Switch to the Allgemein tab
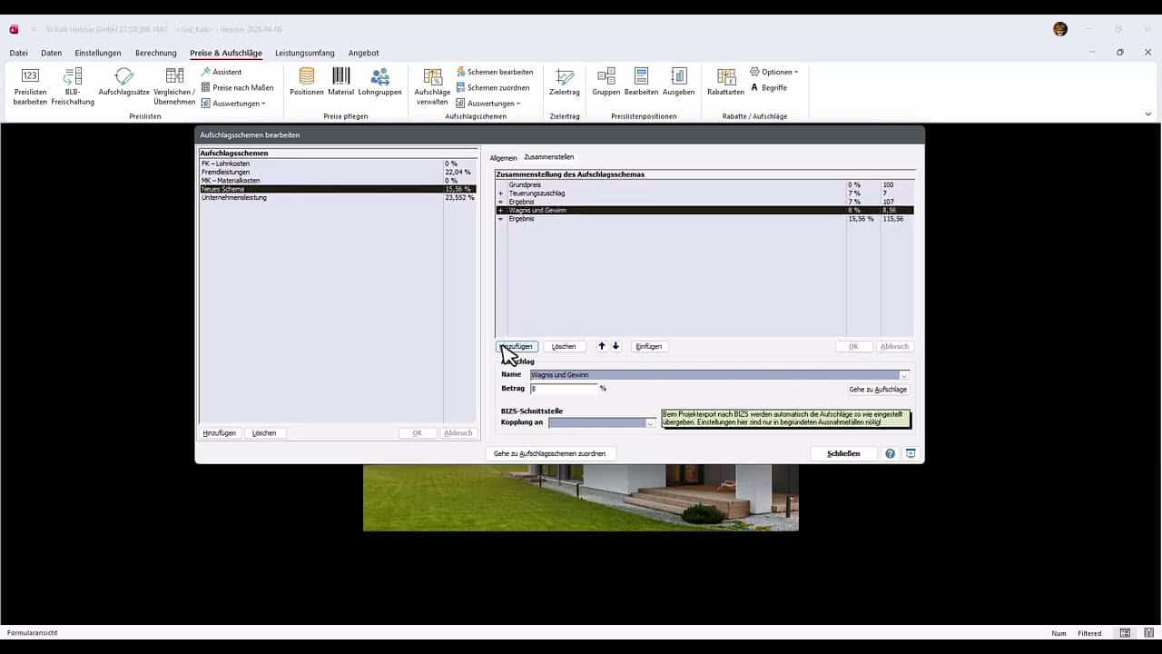The height and width of the screenshot is (654, 1162). click(503, 158)
